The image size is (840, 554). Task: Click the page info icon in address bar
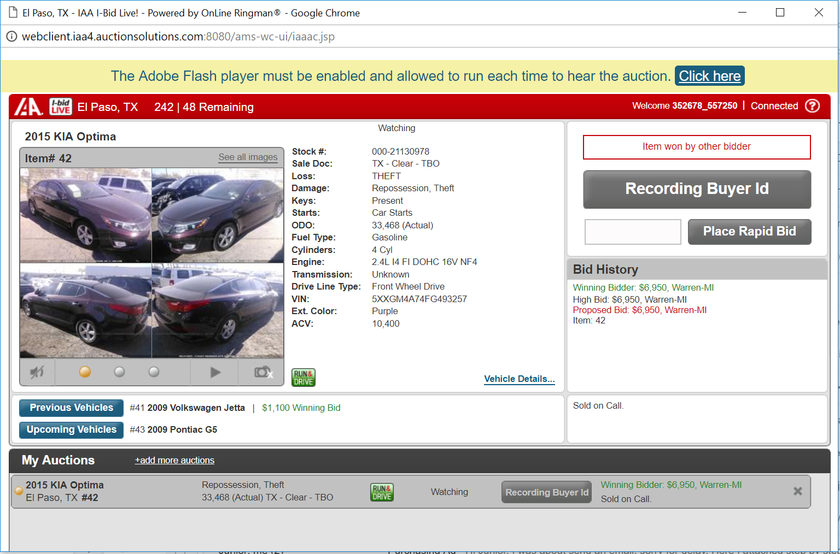(11, 36)
